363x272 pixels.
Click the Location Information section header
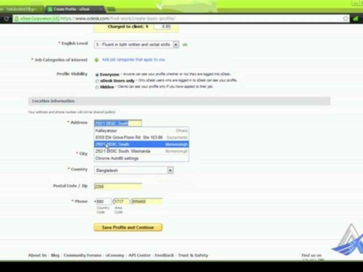(179, 101)
